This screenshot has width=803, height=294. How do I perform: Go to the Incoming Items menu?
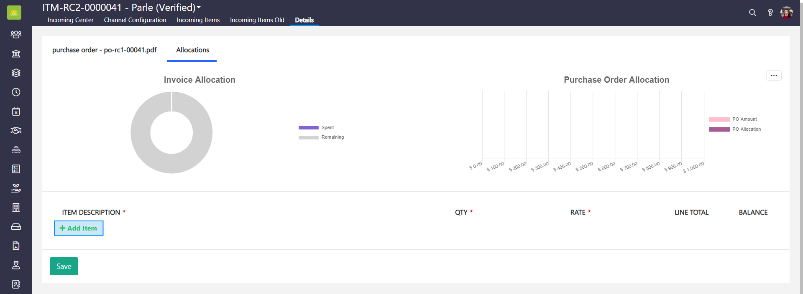pyautogui.click(x=198, y=20)
